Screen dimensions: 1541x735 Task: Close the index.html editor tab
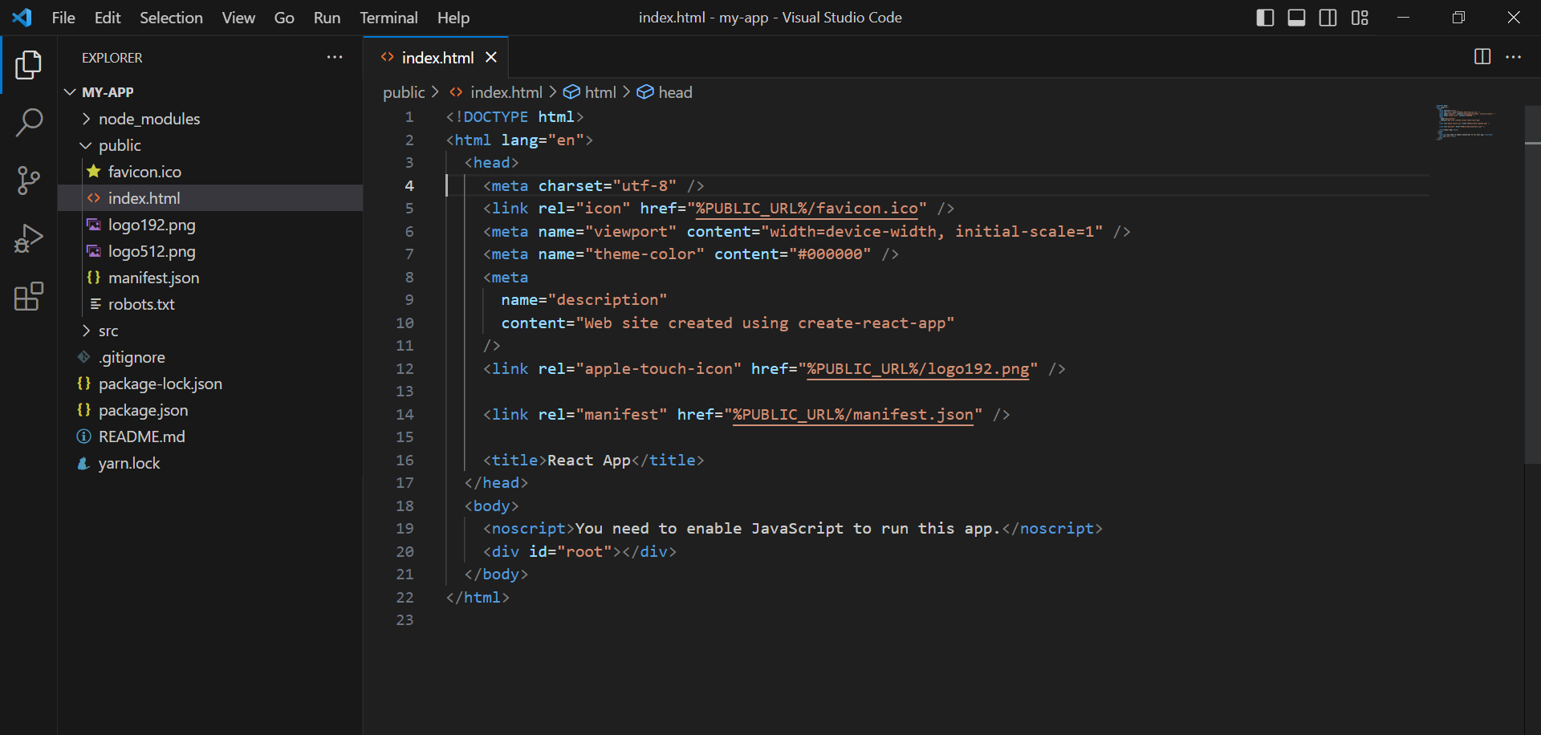tap(491, 58)
